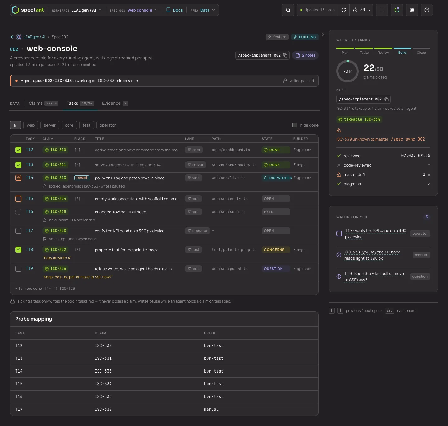Click the feature tag badge
Image resolution: width=448 pixels, height=426 pixels.
pyautogui.click(x=277, y=37)
